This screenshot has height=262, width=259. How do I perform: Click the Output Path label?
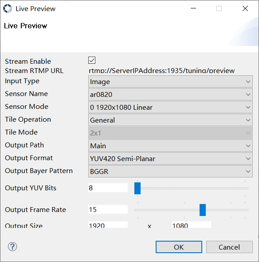(x=24, y=145)
